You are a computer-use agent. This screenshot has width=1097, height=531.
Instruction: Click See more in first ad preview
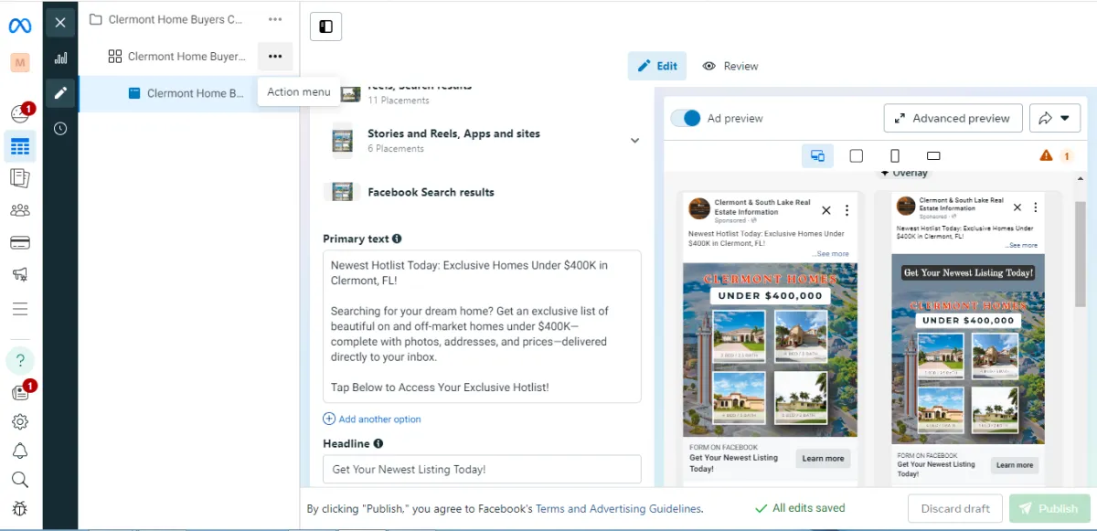coord(831,253)
